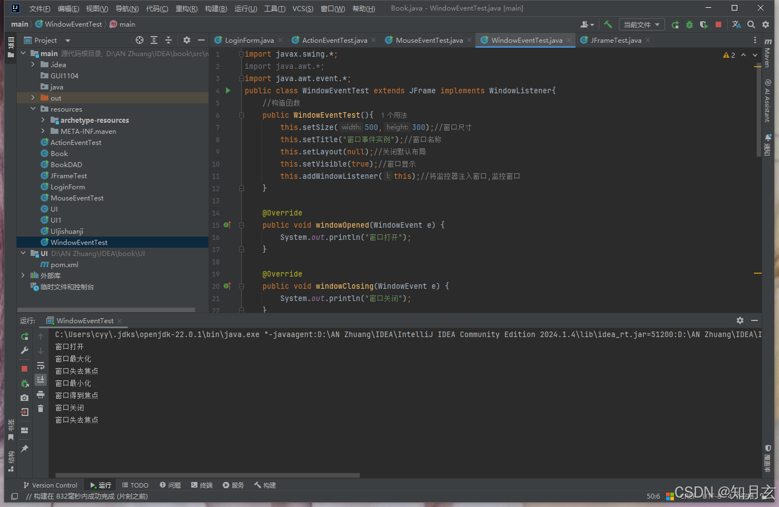The height and width of the screenshot is (507, 779).
Task: Toggle soft-wrap in the run console
Action: pos(40,365)
